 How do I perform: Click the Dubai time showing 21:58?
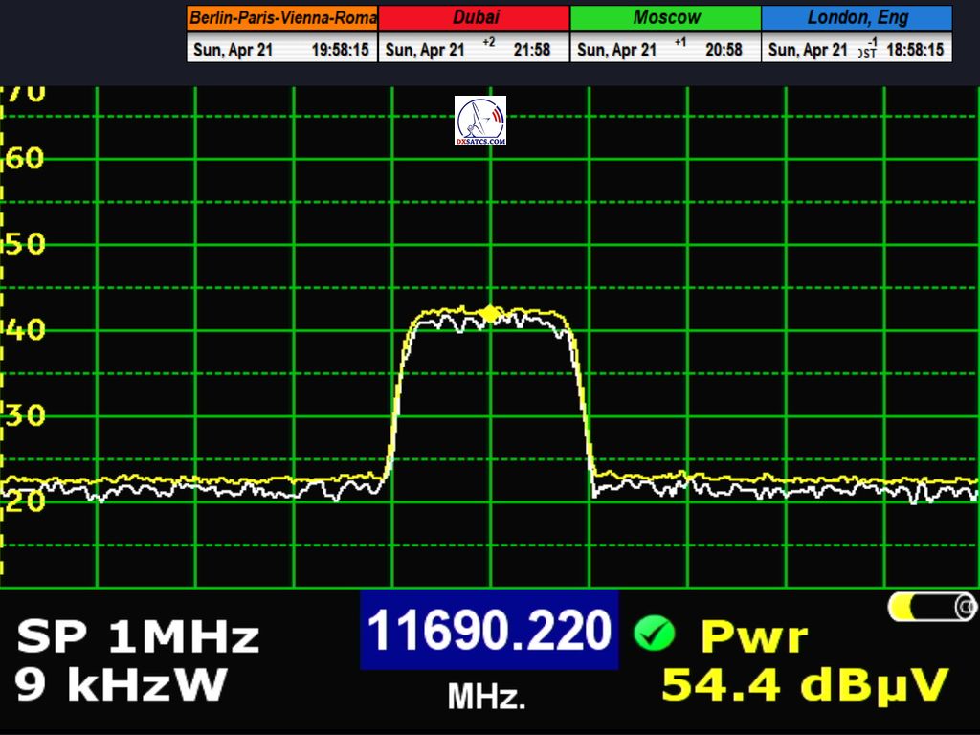pos(532,50)
